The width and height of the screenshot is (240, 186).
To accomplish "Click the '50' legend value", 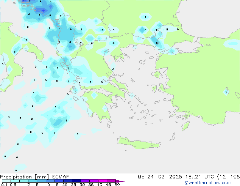I will [117, 184].
